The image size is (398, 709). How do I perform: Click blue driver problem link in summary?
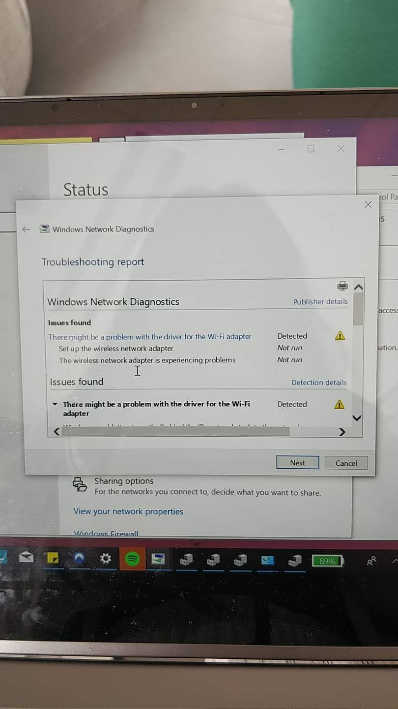click(150, 337)
